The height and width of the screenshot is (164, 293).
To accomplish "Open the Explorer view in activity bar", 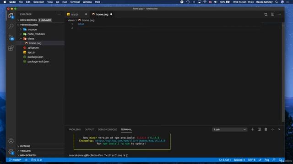I will click(11, 15).
